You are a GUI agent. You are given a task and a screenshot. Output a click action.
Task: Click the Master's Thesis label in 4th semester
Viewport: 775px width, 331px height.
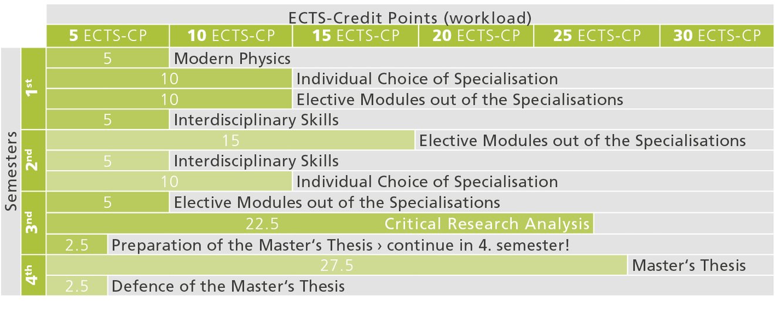689,266
